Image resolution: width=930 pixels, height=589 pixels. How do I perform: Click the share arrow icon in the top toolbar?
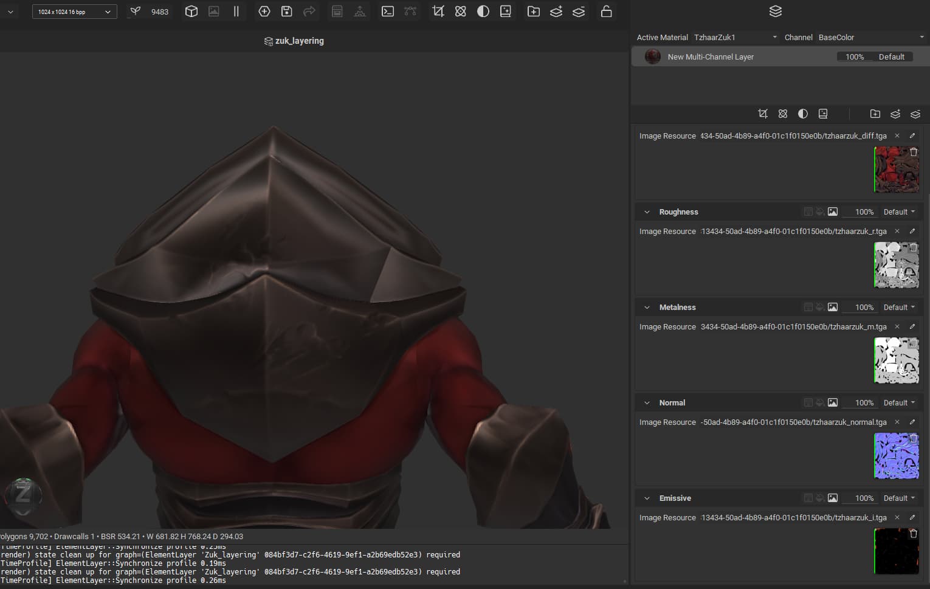point(309,12)
